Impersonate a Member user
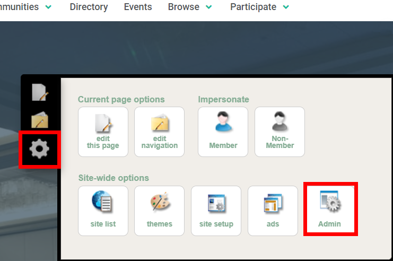The height and width of the screenshot is (261, 393). (x=223, y=132)
